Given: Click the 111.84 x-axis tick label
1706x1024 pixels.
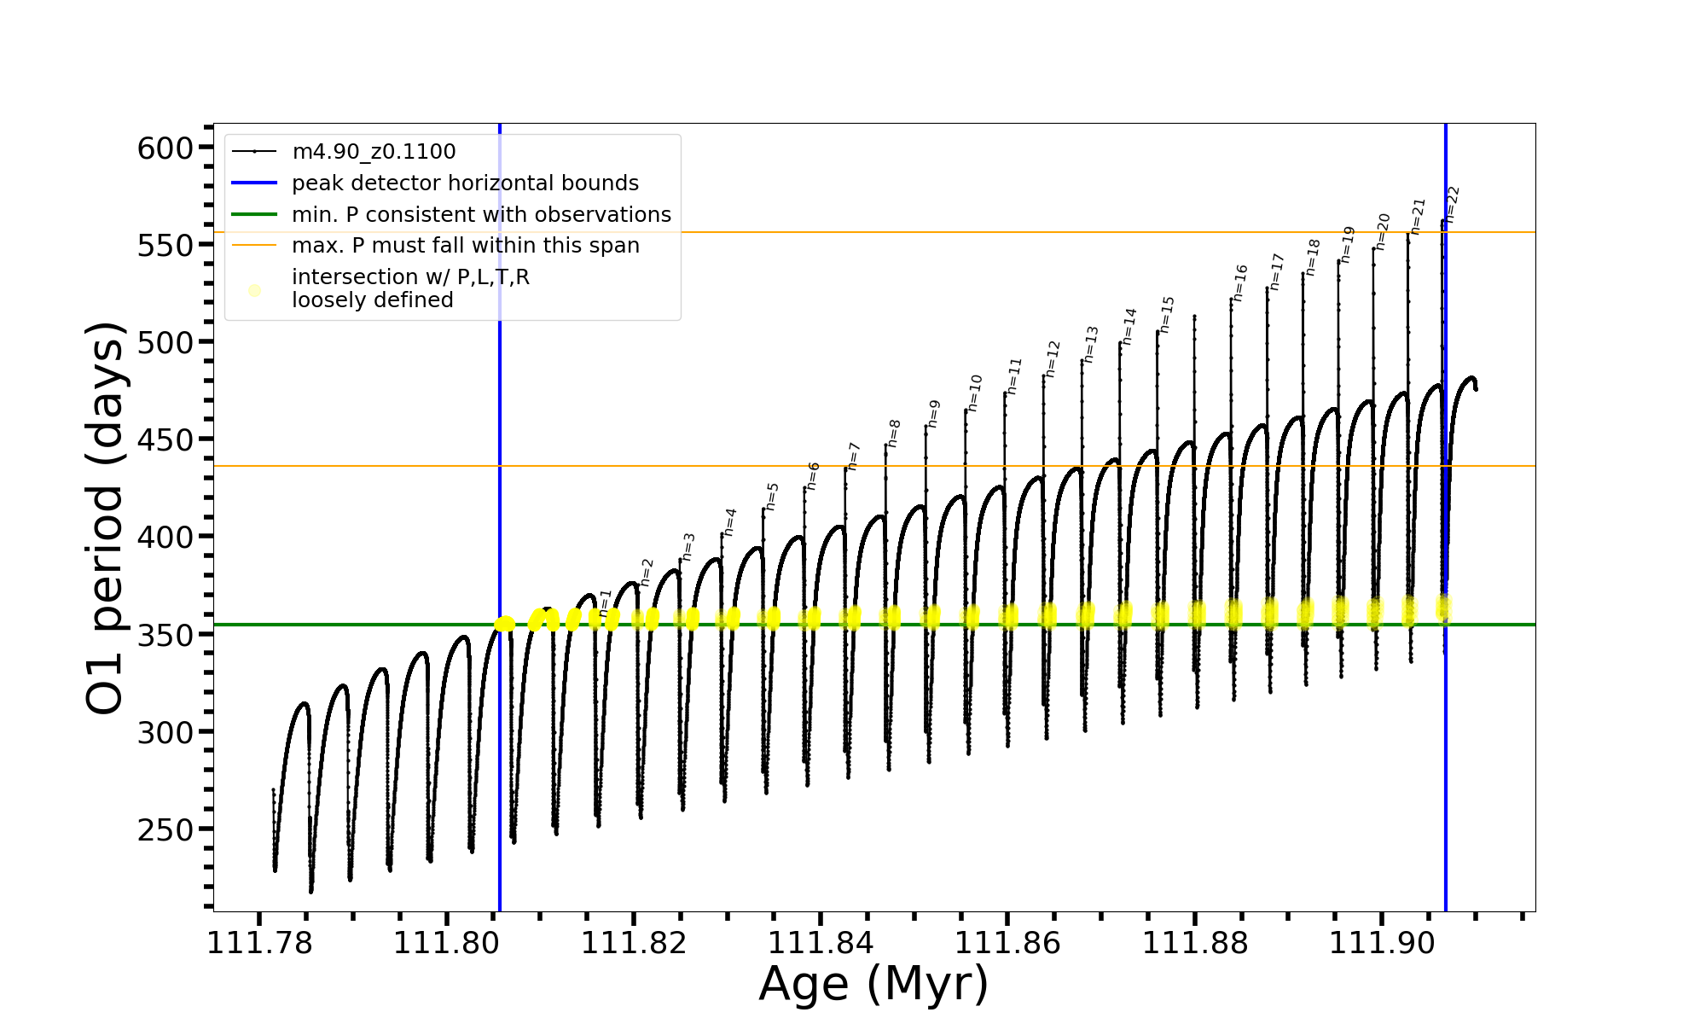Looking at the screenshot, I should [x=821, y=943].
